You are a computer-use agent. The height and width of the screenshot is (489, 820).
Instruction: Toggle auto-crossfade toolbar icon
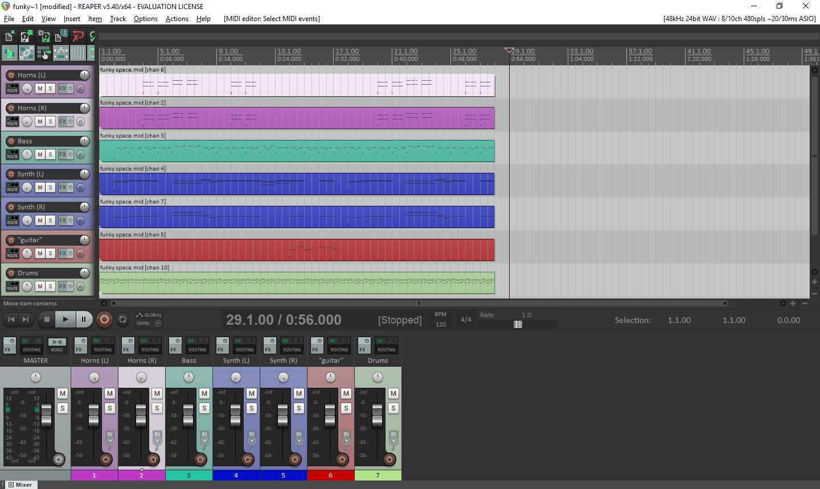pos(9,53)
